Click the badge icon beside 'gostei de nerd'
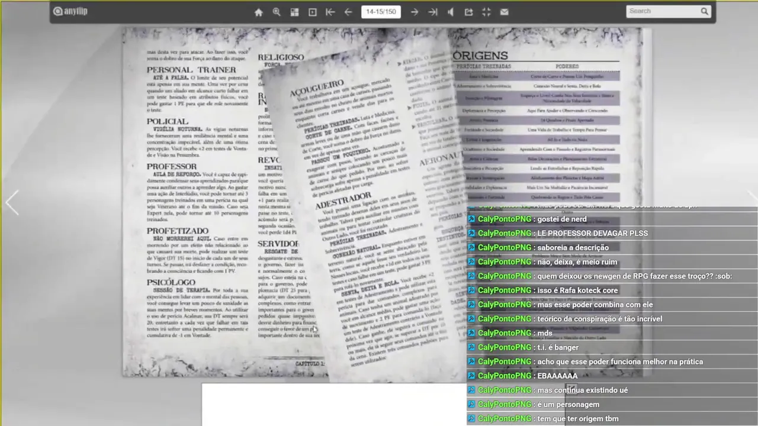758x426 pixels. click(x=471, y=219)
